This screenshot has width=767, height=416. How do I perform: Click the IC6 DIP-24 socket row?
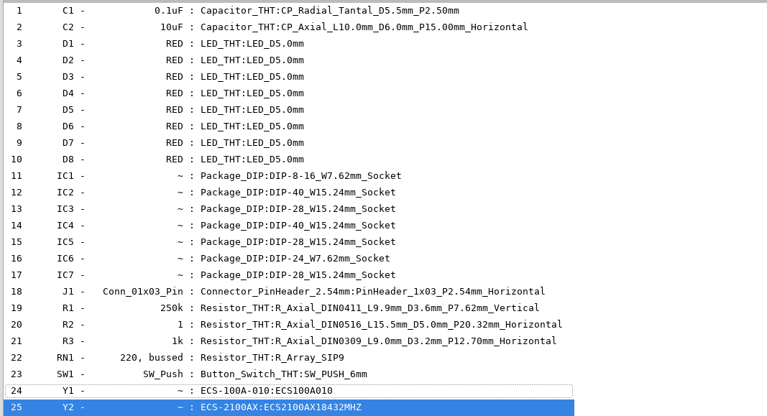point(288,259)
